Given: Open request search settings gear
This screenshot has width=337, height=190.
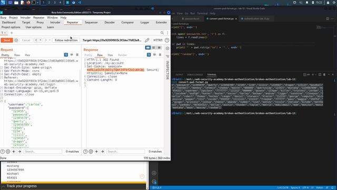Looking at the screenshot, I should click(x=8, y=151).
